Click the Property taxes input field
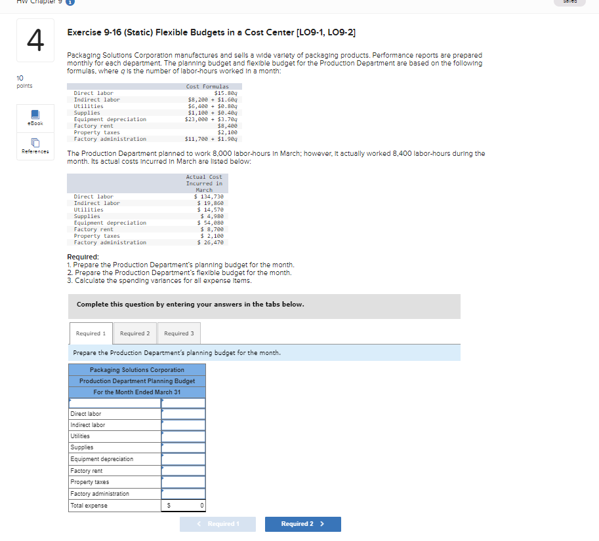This screenshot has width=599, height=541. (x=182, y=482)
